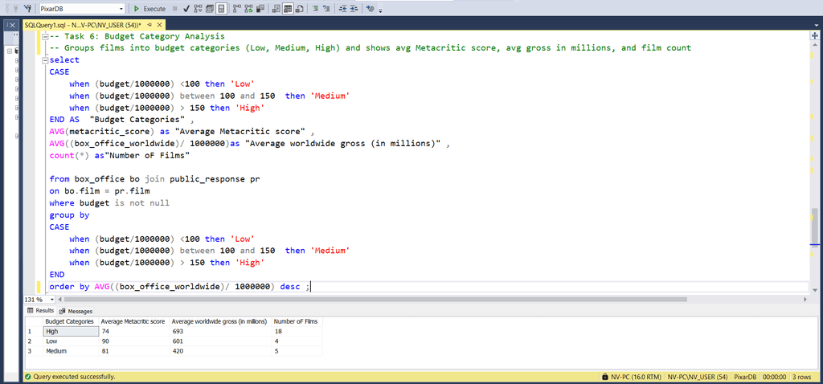The width and height of the screenshot is (823, 384).
Task: Toggle the Results to Text option
Action: 276,8
